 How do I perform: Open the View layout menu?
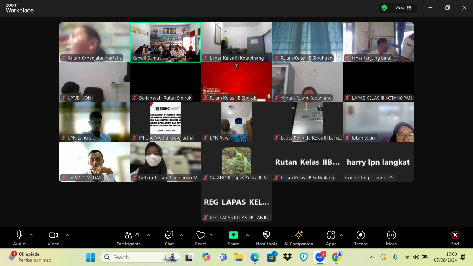[403, 8]
